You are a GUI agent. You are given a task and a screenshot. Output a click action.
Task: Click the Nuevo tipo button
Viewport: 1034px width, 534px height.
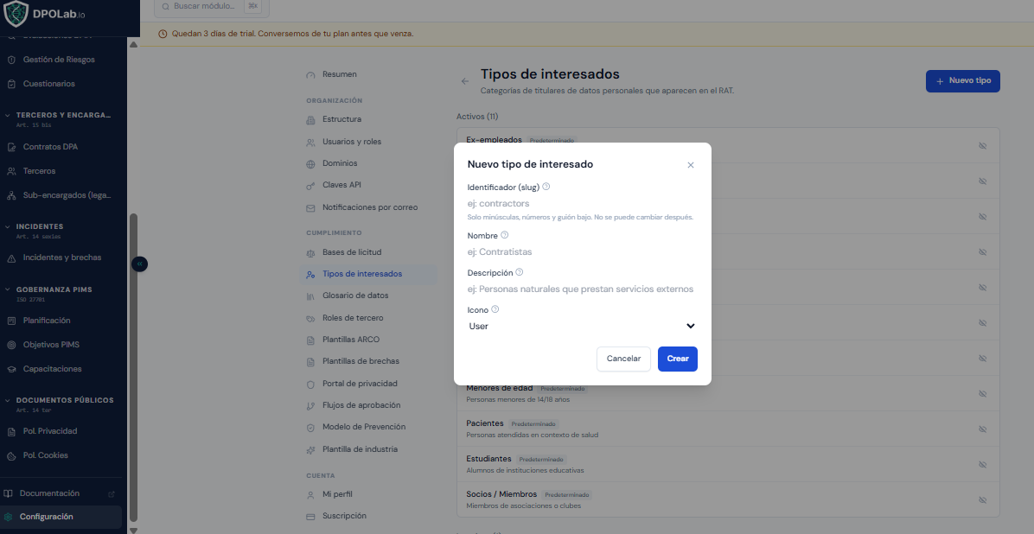[x=963, y=81]
